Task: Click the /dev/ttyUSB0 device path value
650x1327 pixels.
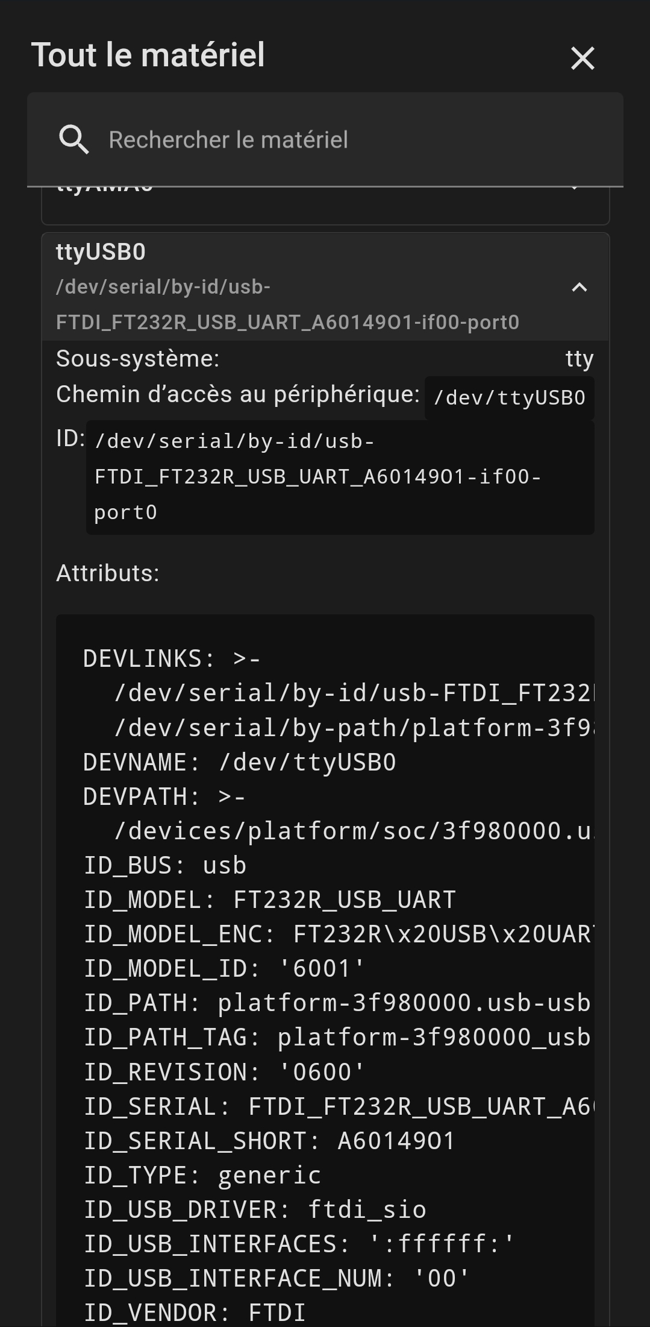Action: click(509, 398)
